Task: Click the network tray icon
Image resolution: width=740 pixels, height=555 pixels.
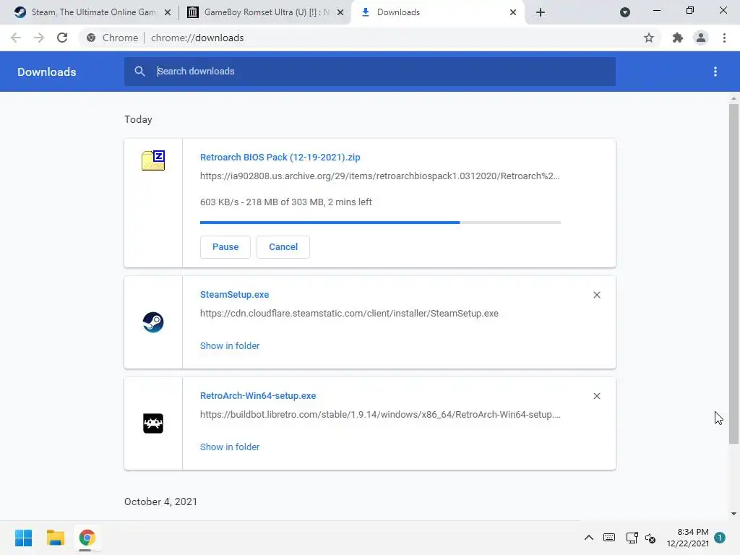Action: (x=632, y=538)
